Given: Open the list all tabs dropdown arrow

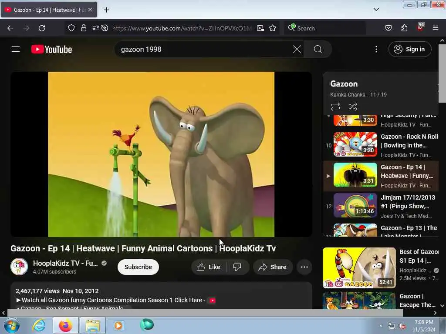Looking at the screenshot, I should [x=376, y=10].
